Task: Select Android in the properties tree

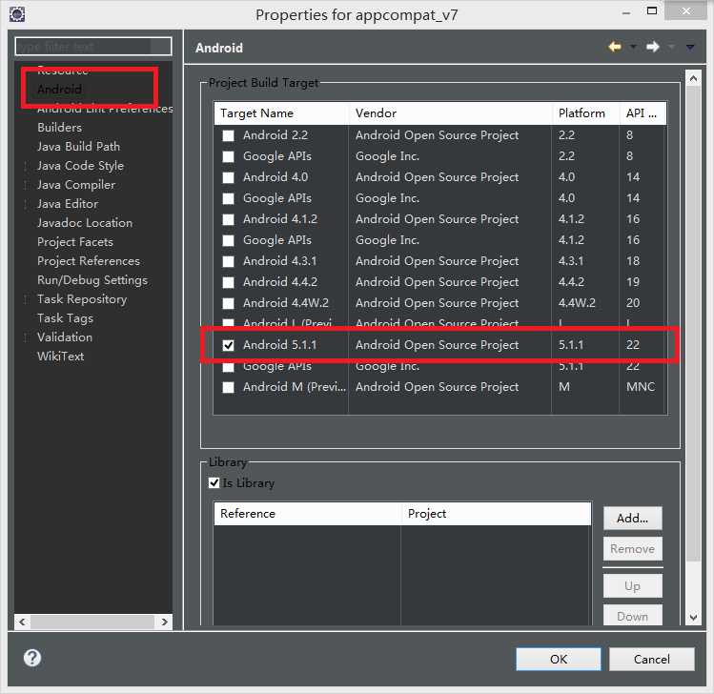Action: click(x=60, y=90)
